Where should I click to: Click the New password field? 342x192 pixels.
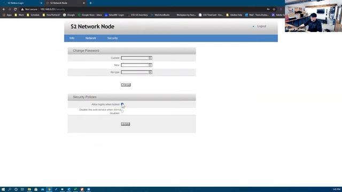click(x=137, y=65)
